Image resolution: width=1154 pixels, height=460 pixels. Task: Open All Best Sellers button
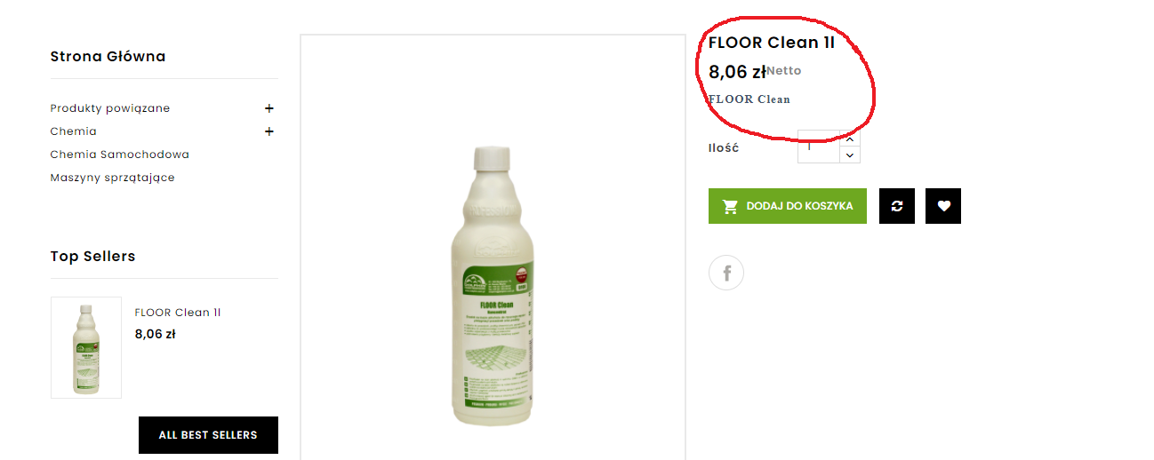click(x=208, y=435)
